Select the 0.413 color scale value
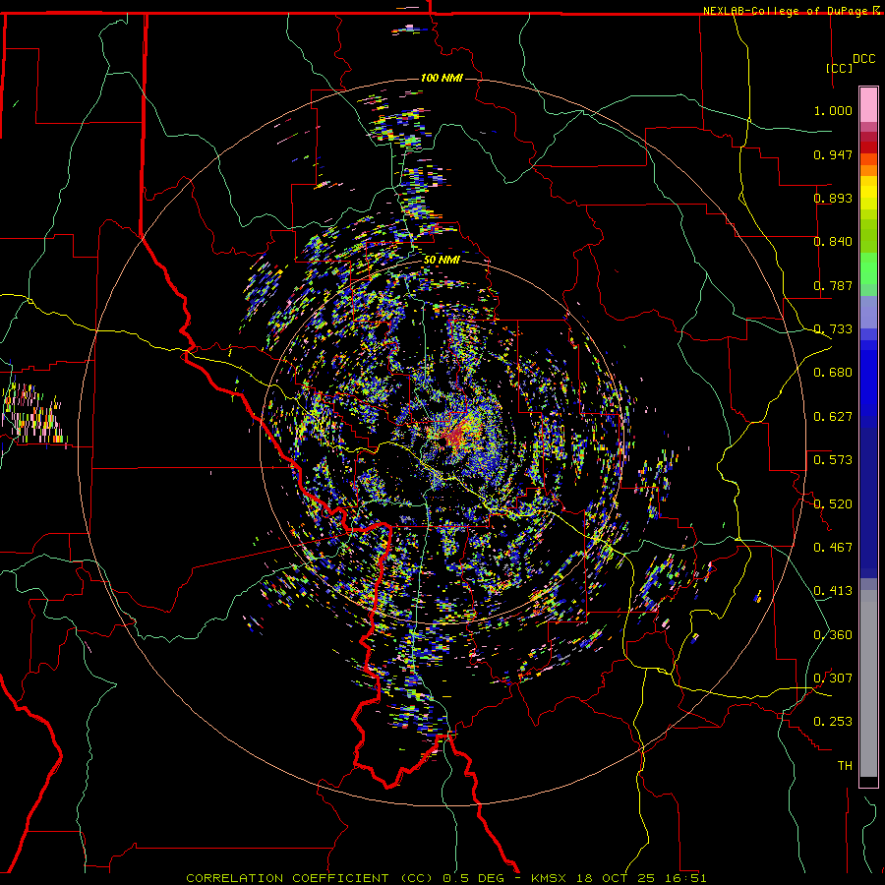Viewport: 885px width, 885px height. [x=833, y=591]
